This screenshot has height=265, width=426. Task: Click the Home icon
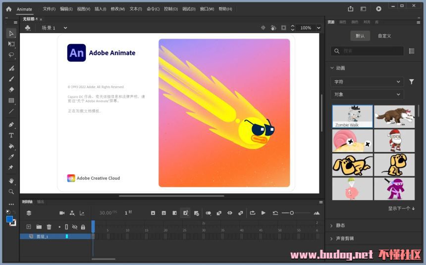9,9
